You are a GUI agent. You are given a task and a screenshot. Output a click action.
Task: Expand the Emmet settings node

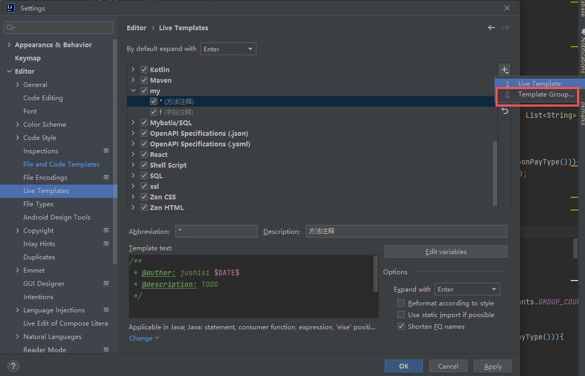pos(17,270)
